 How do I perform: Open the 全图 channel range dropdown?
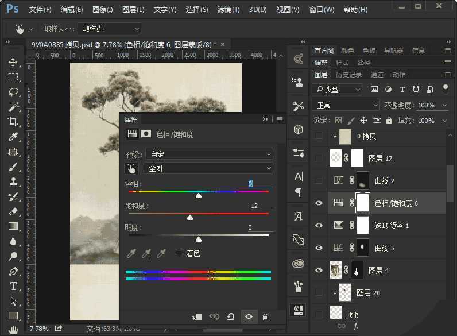[209, 168]
